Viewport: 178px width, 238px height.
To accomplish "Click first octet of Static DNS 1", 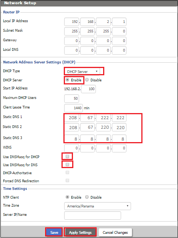I will click(x=72, y=118).
